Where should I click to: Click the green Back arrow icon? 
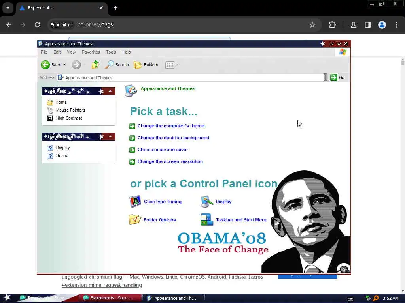[x=45, y=65]
